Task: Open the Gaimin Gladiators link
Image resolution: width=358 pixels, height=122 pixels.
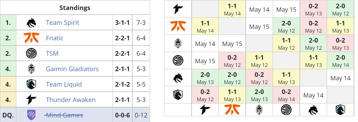Action: click(72, 69)
